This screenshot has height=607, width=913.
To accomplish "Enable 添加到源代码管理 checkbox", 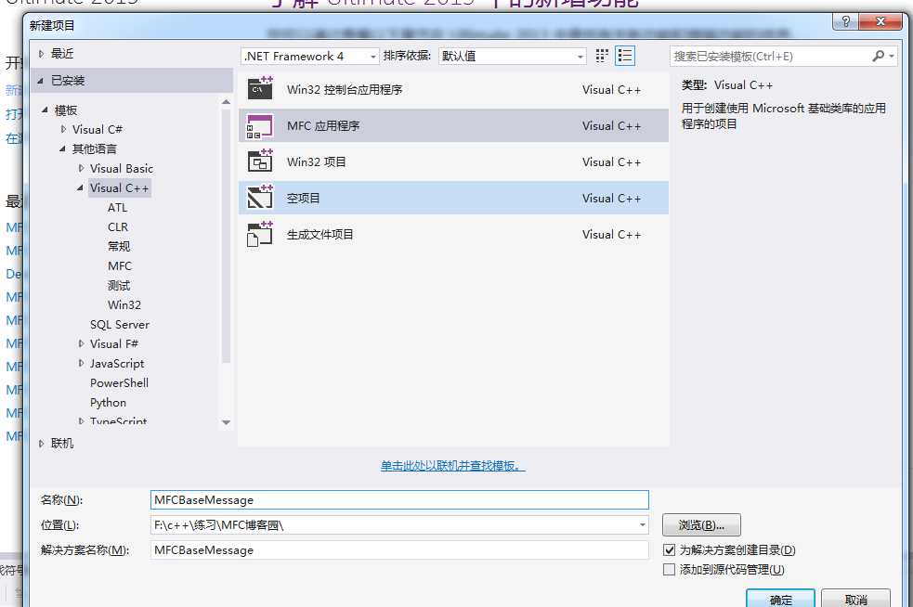I will pyautogui.click(x=669, y=569).
